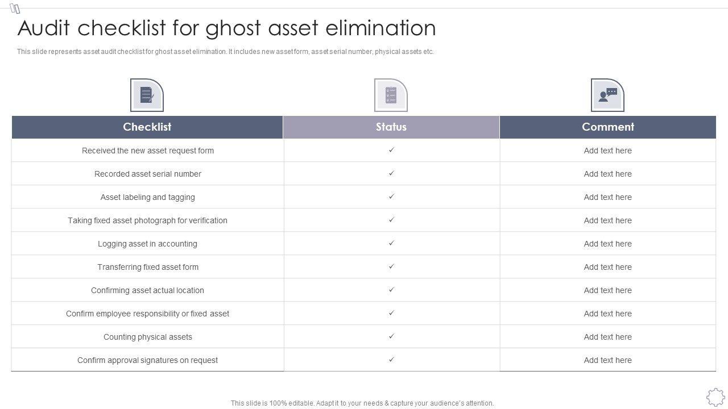The image size is (728, 409).
Task: Click 'Taking fixed asset photograph for verification' text
Action: pyautogui.click(x=147, y=220)
